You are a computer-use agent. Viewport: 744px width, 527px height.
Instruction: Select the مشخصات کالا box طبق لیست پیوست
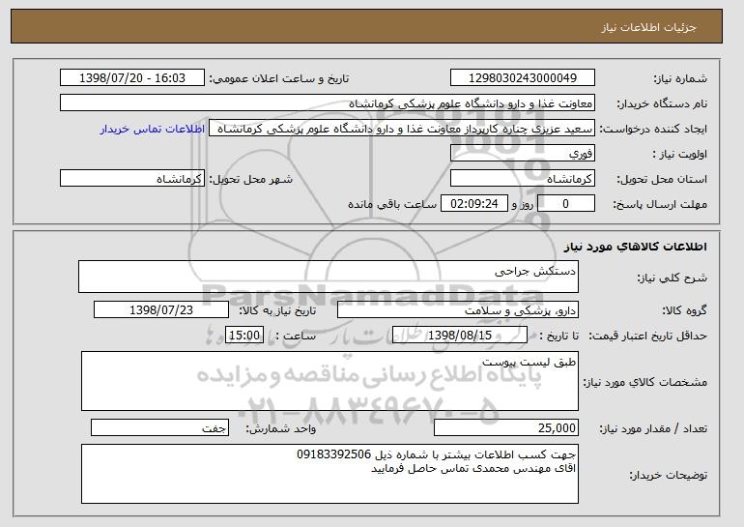click(329, 381)
